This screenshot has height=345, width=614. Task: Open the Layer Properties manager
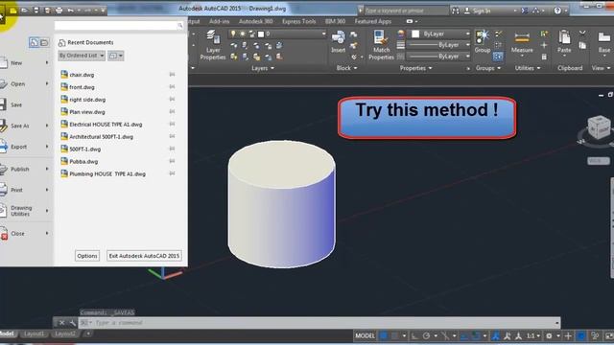[x=213, y=45]
